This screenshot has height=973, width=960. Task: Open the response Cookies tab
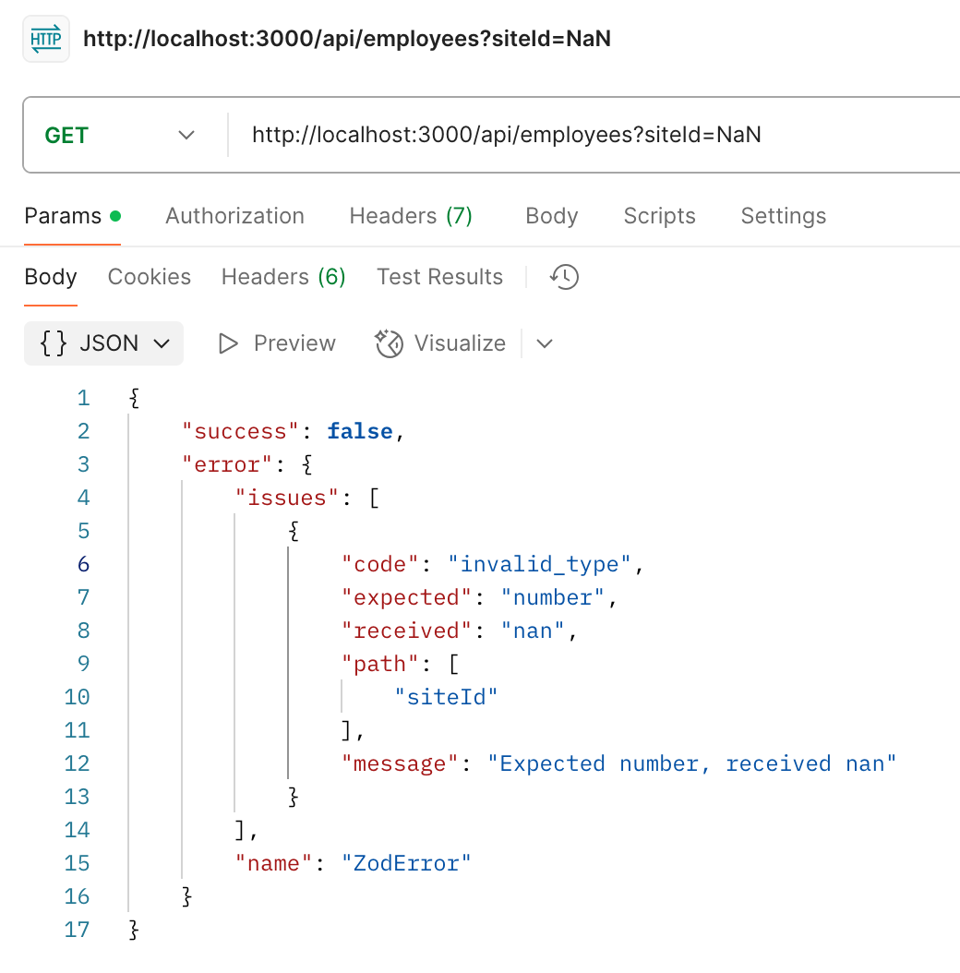pyautogui.click(x=150, y=277)
